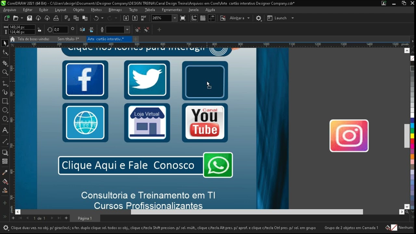Choose the Zoom magnifier tool
The image size is (416, 234).
pos(5,72)
